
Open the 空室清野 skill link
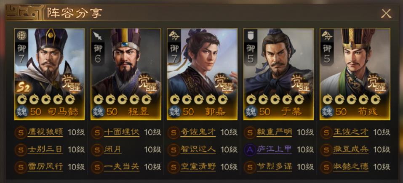tap(198, 167)
